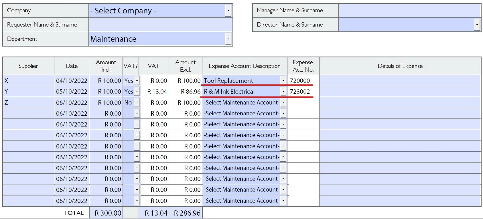Open the Select Company dropdown arrow
This screenshot has height=219, width=483.
(x=228, y=11)
